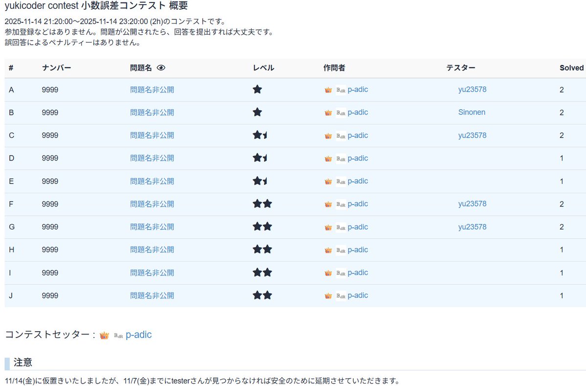Click the contest title heading text
586x386 pixels.
96,5
